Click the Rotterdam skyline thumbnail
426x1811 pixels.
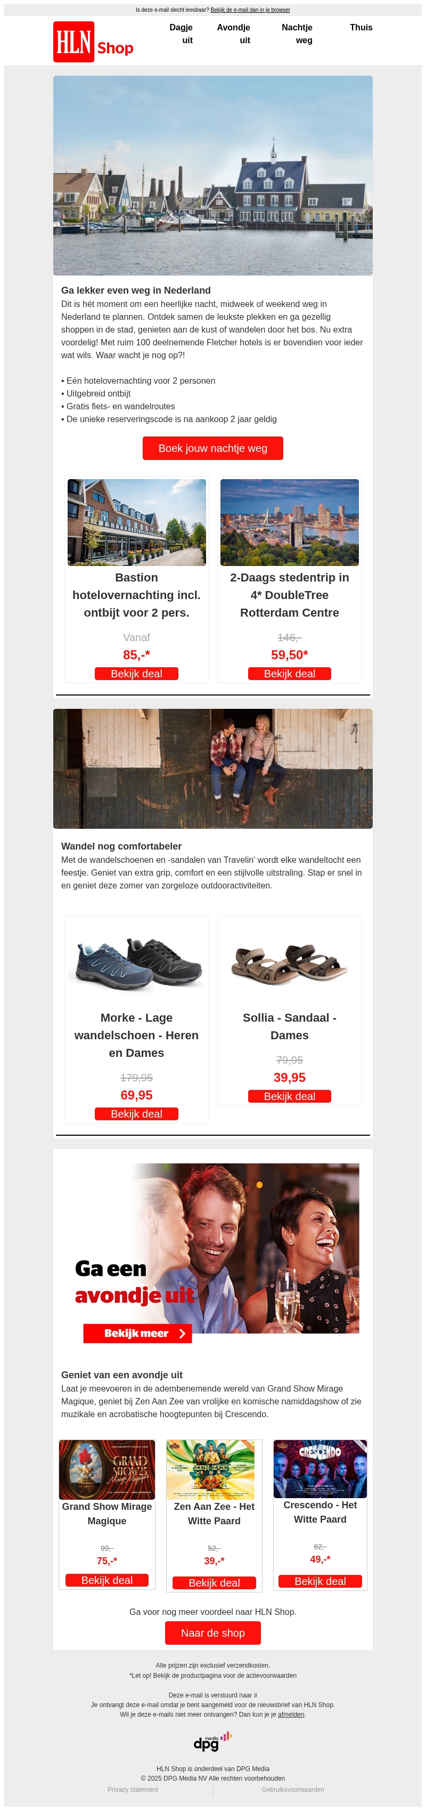[290, 522]
